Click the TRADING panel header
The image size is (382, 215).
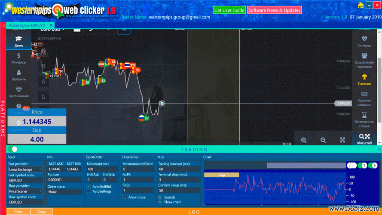point(194,150)
